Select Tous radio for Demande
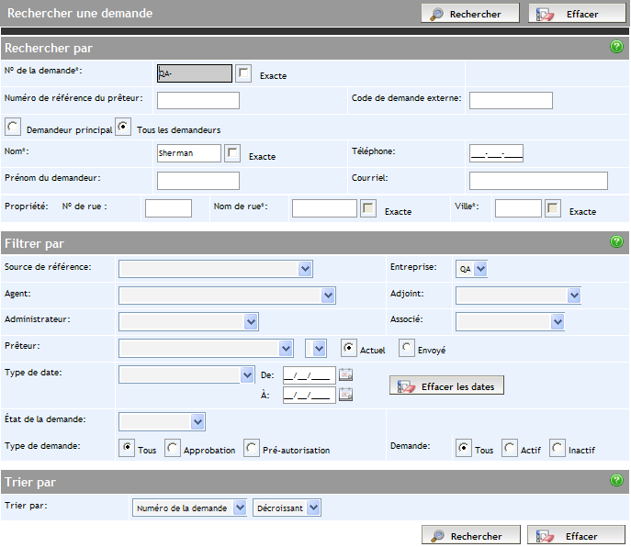Image resolution: width=631 pixels, height=547 pixels. 463,448
